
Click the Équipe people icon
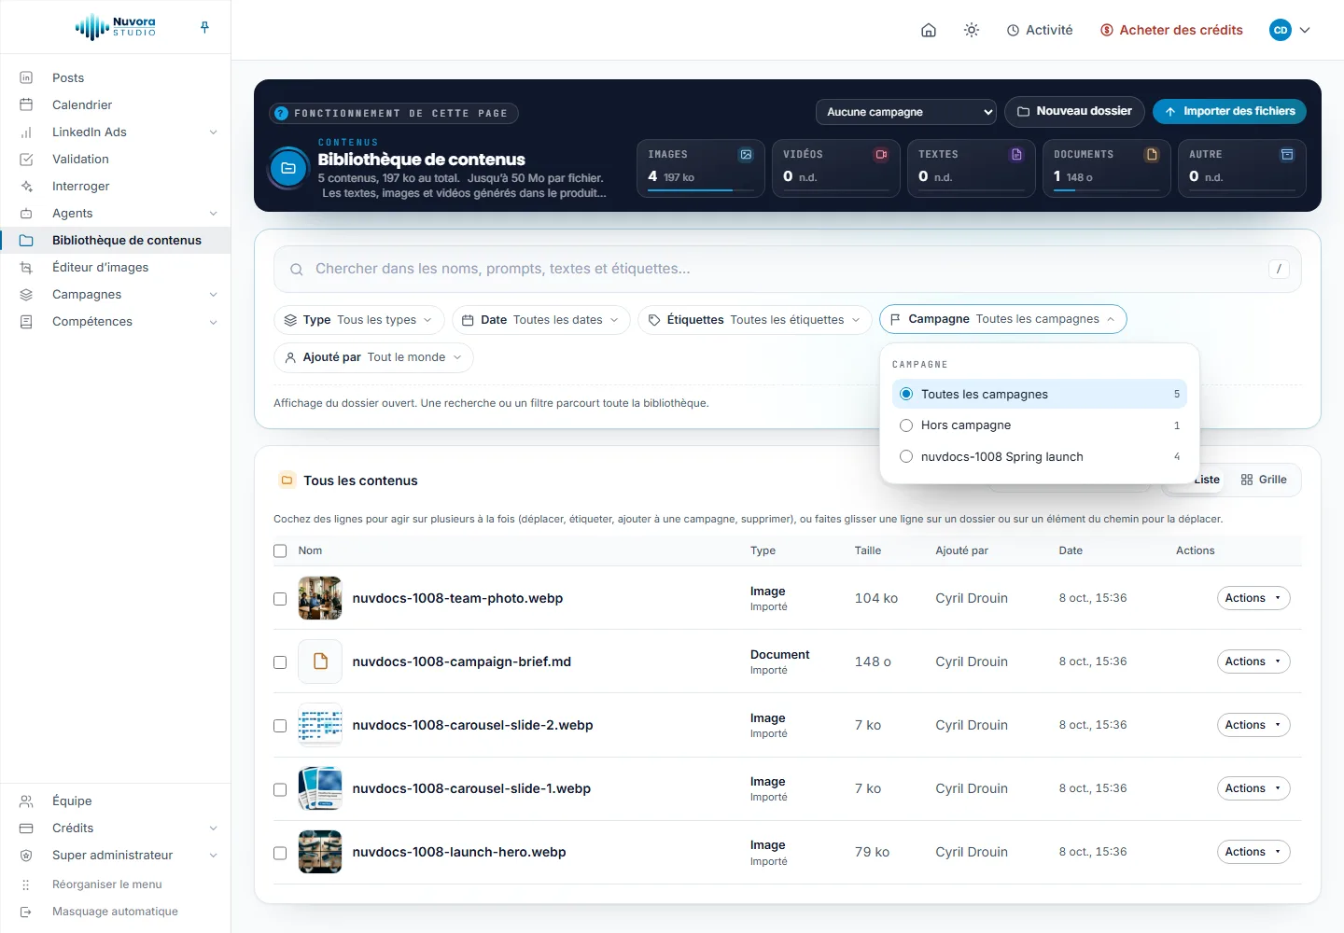pos(26,801)
